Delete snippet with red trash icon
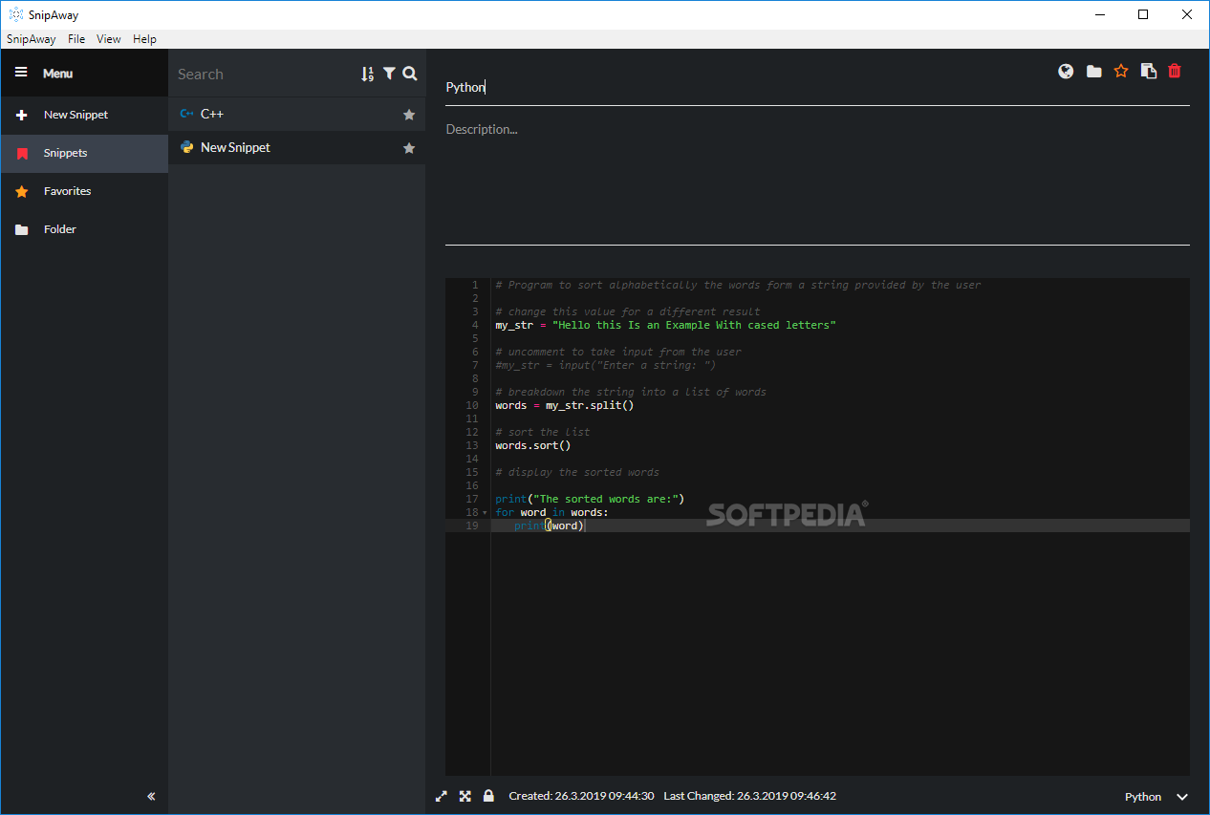 [x=1175, y=71]
